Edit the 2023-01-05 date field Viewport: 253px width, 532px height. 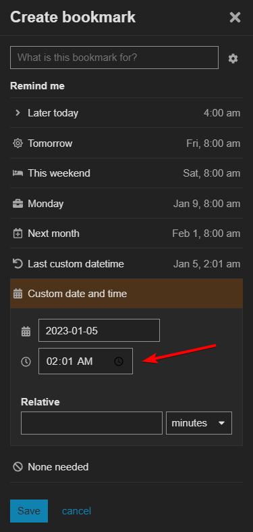[x=99, y=330]
